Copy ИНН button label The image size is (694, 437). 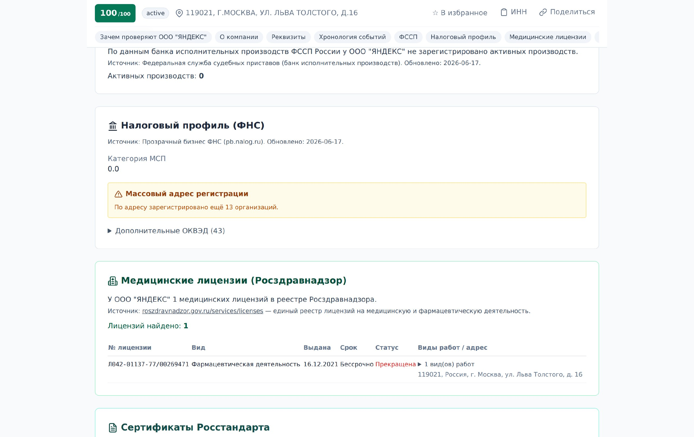pyautogui.click(x=519, y=12)
